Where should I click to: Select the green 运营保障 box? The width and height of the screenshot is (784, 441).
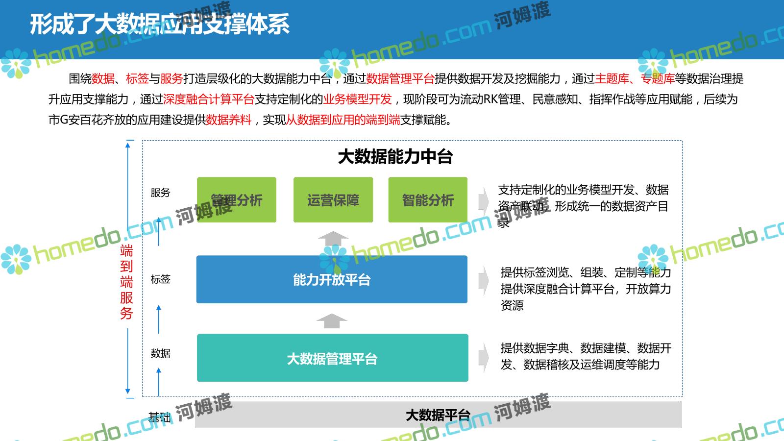pyautogui.click(x=333, y=200)
